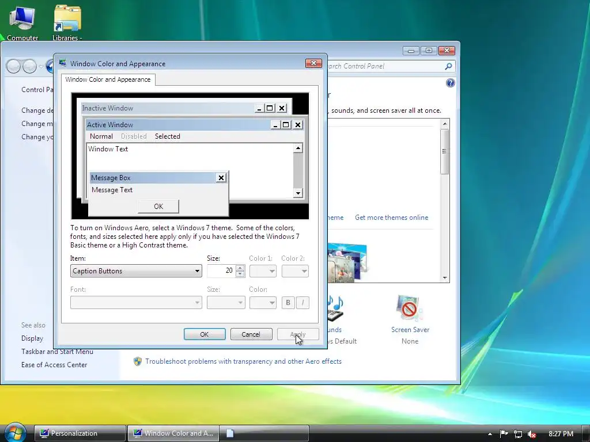Click the Start orb button

click(14, 433)
